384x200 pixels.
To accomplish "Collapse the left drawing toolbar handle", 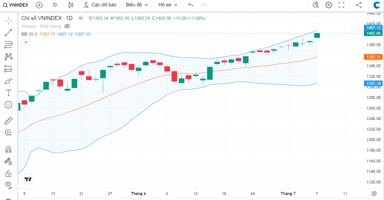I will click(17, 188).
